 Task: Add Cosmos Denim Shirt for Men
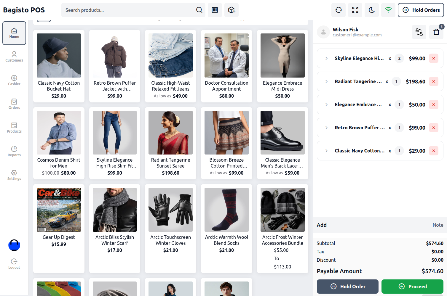pos(59,143)
